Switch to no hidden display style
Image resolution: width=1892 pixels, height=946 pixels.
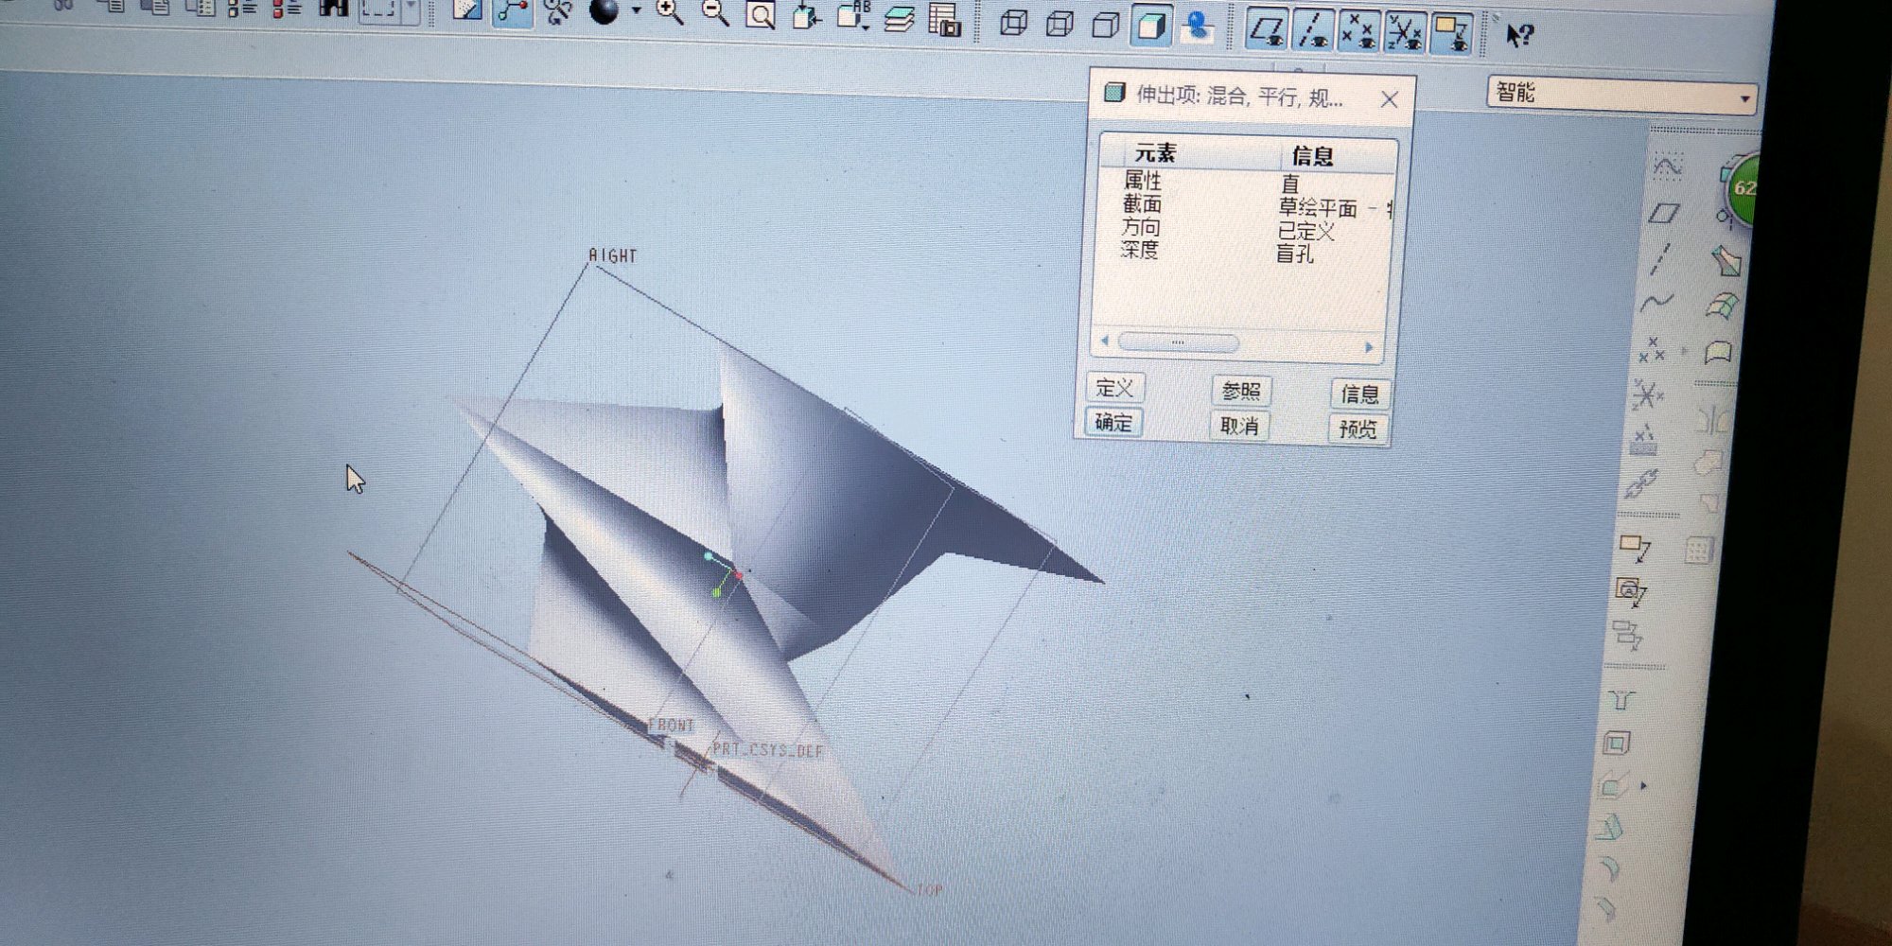pos(1105,25)
